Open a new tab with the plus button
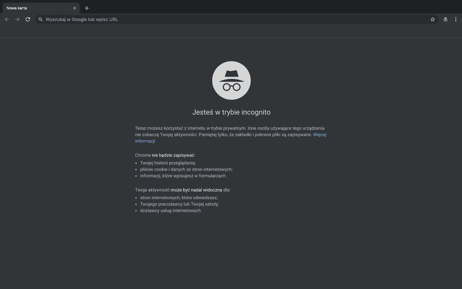This screenshot has width=462, height=289. pos(87,8)
